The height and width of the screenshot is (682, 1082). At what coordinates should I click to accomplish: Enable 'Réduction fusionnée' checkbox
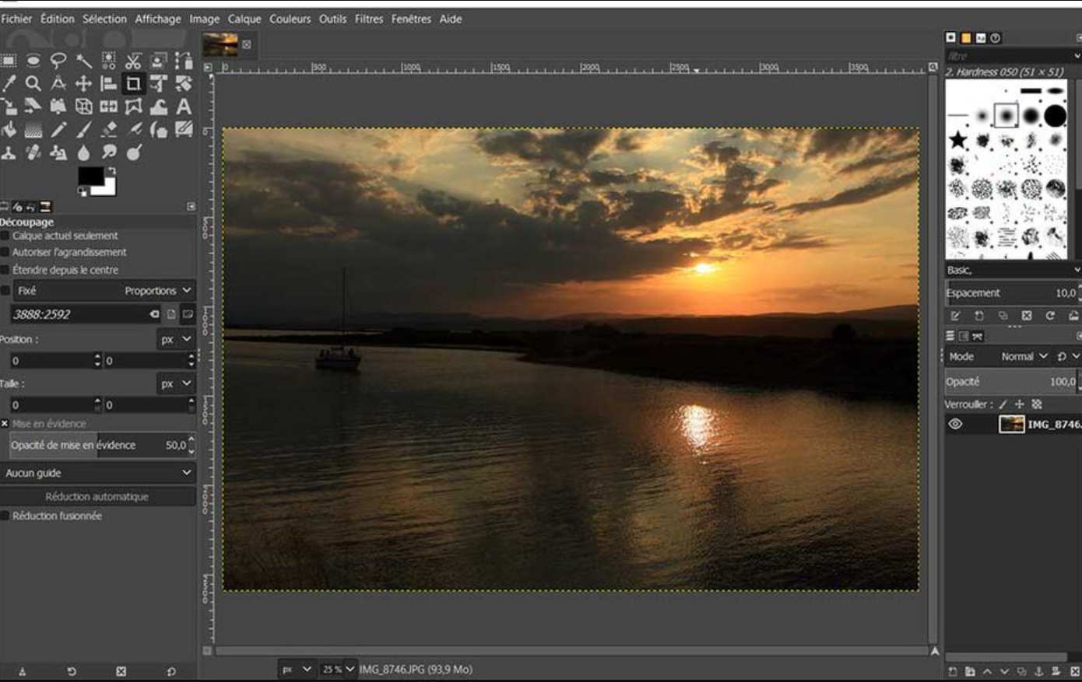[x=5, y=516]
